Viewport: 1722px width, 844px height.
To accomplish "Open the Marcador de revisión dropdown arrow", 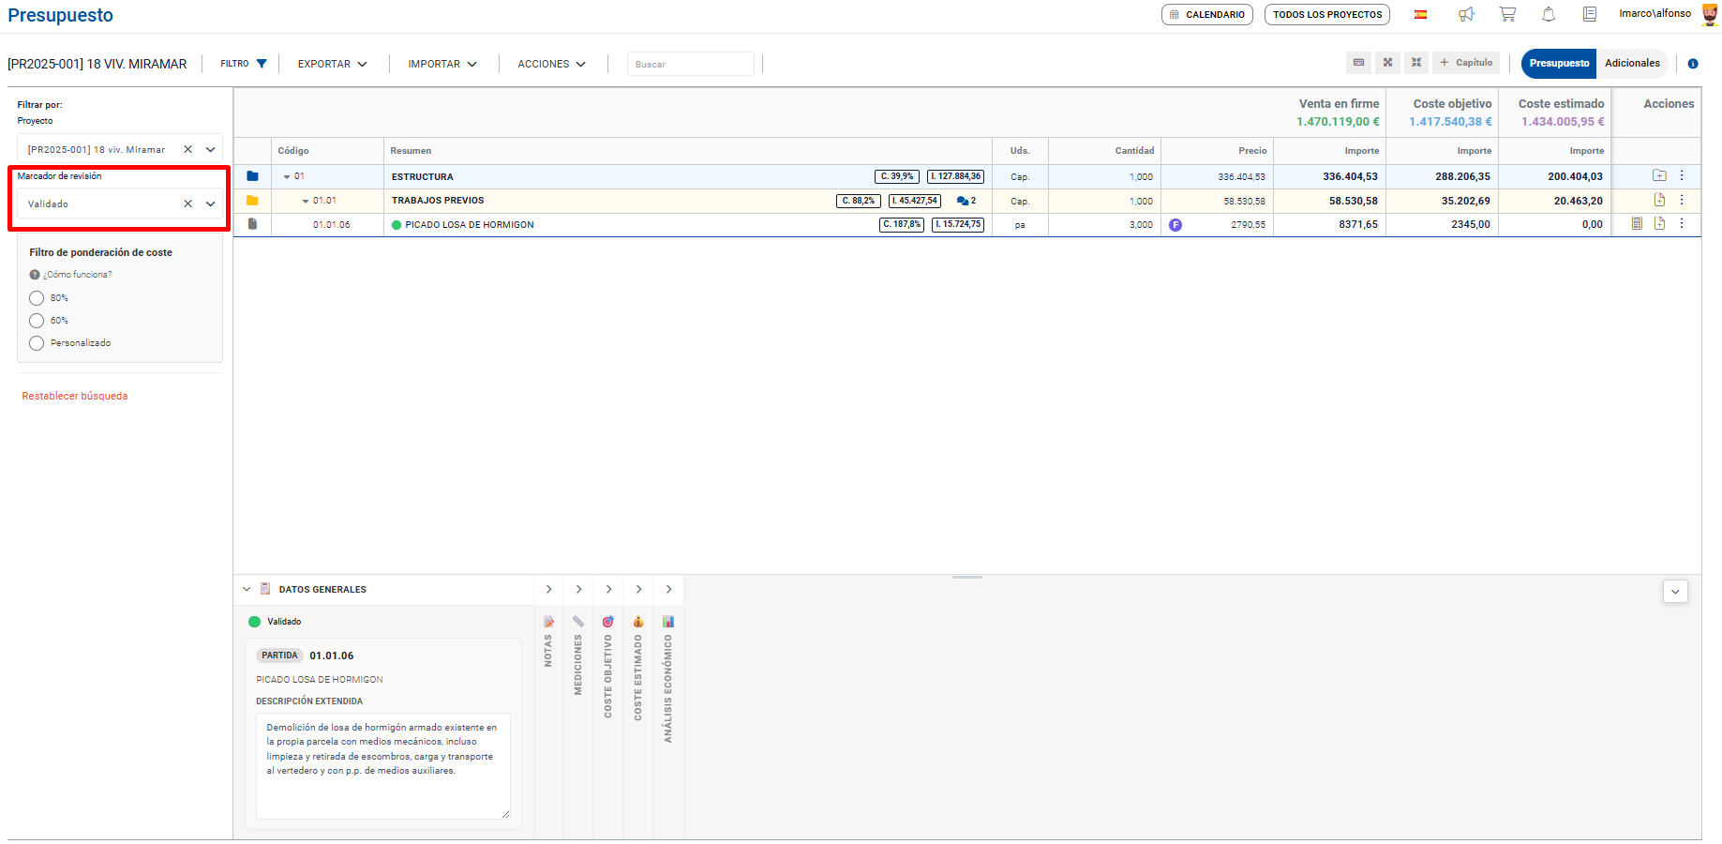I will tap(211, 203).
